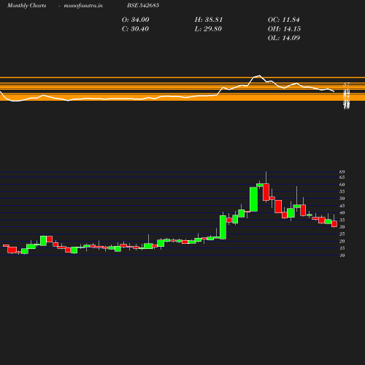Click price axis label 15
This screenshot has height=365, width=365.
click(342, 248)
